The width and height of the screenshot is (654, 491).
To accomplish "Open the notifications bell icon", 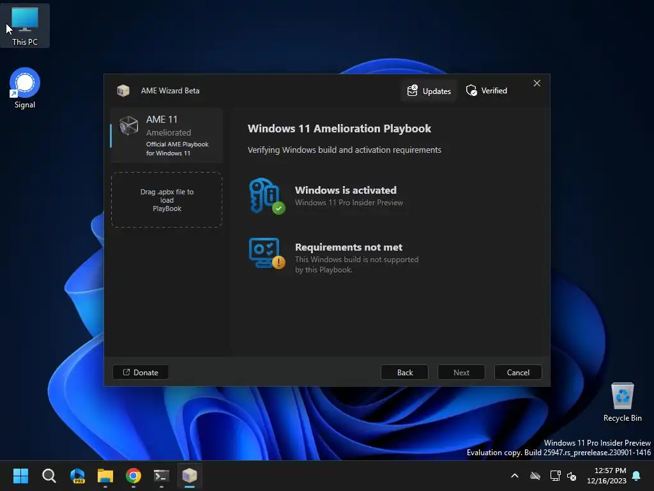I will pos(637,476).
